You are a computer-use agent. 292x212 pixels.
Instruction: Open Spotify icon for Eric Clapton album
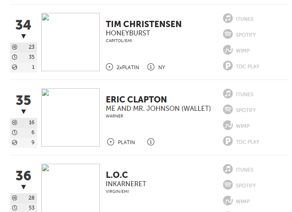[228, 110]
